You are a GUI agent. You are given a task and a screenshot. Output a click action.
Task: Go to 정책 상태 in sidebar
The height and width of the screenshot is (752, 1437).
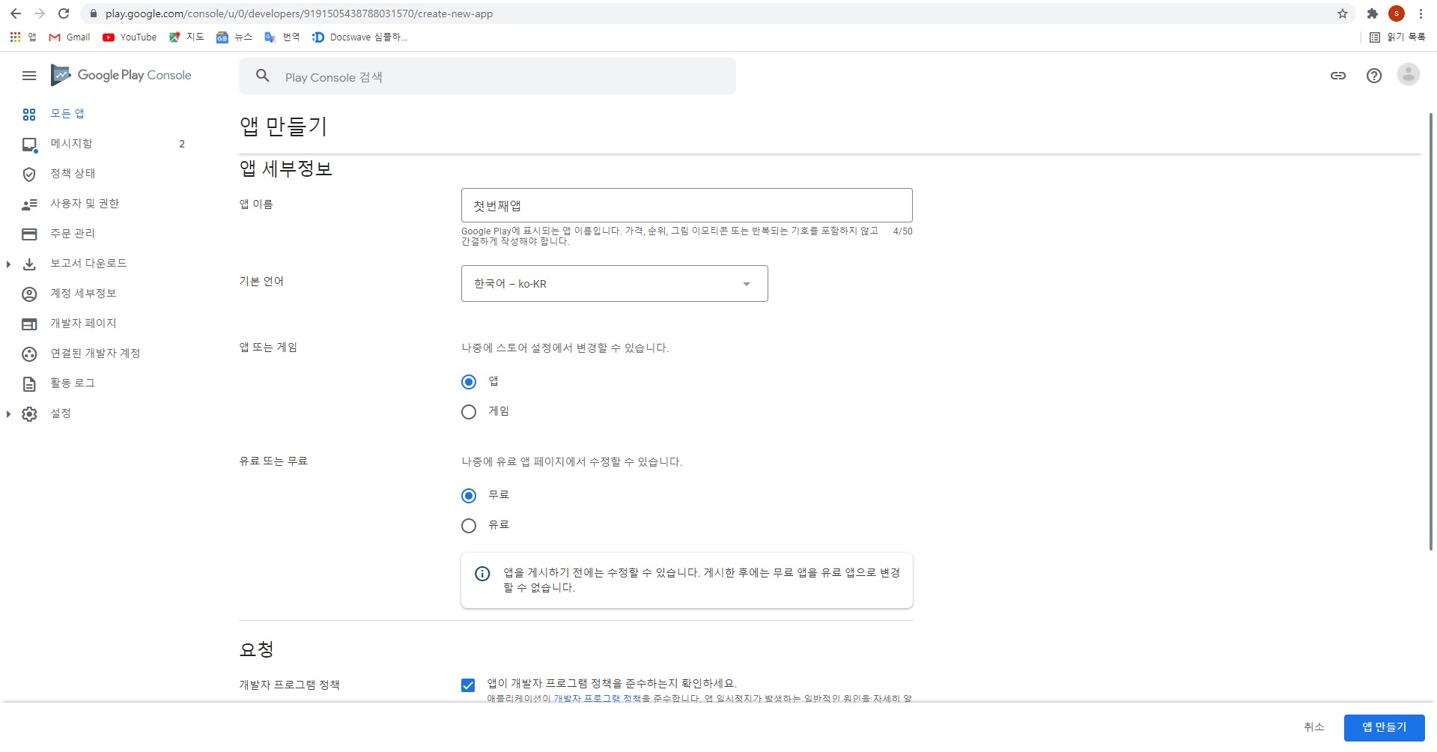coord(73,173)
